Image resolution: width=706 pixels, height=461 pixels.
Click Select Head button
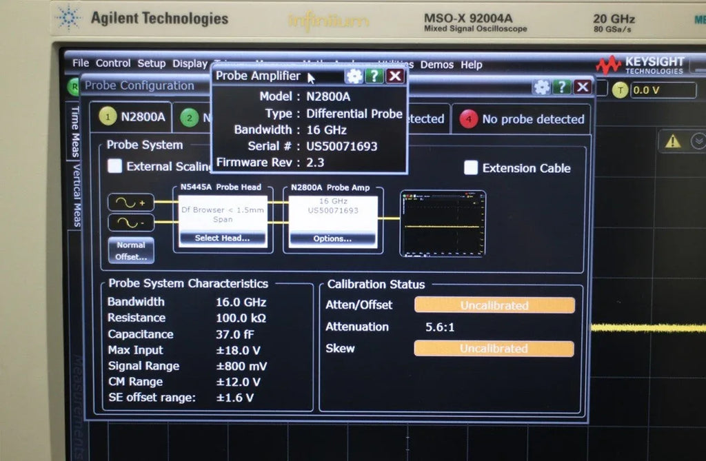[x=223, y=238]
